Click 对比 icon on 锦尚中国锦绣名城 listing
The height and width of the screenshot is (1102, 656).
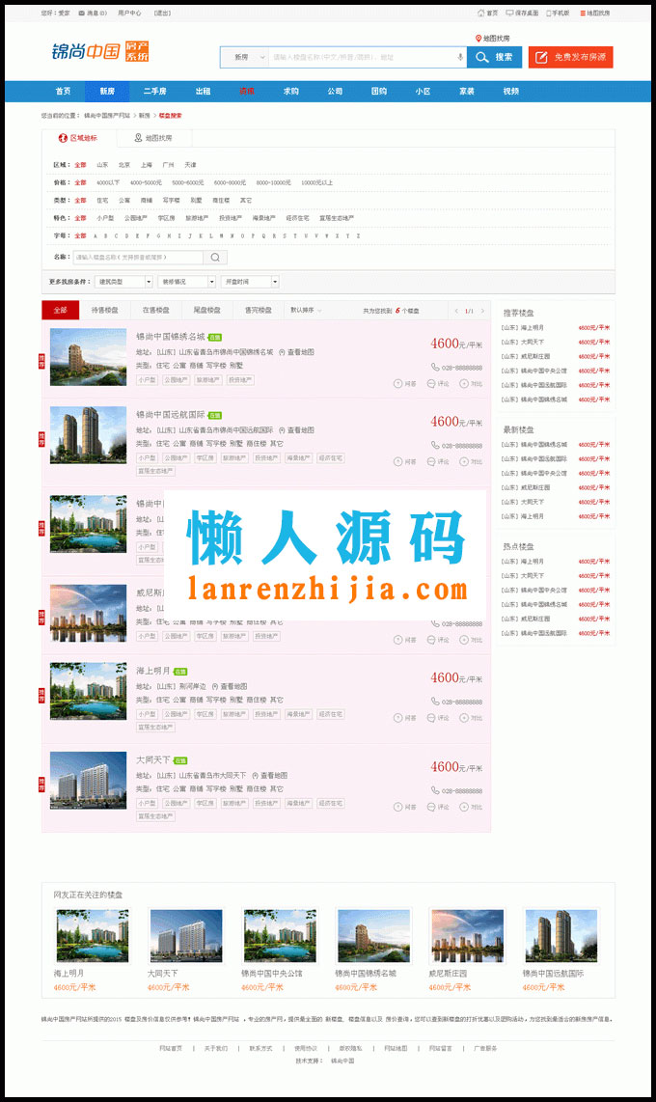464,384
